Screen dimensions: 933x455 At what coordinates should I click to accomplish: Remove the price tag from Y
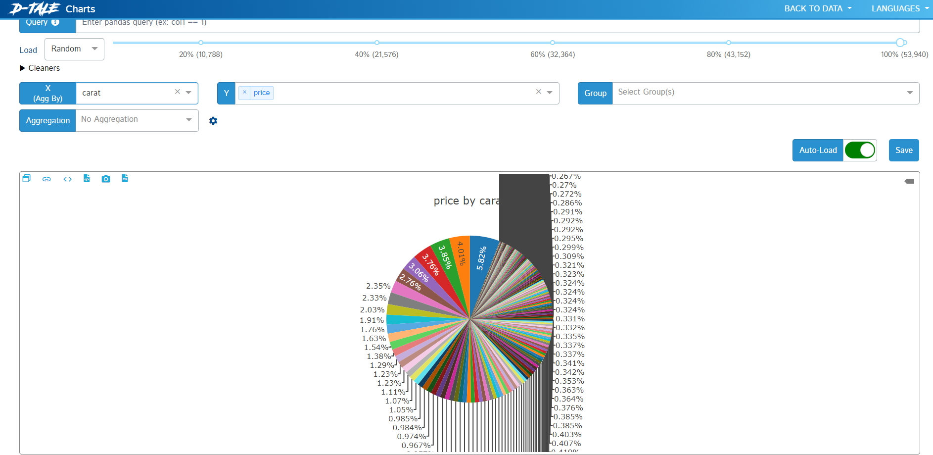coord(244,93)
